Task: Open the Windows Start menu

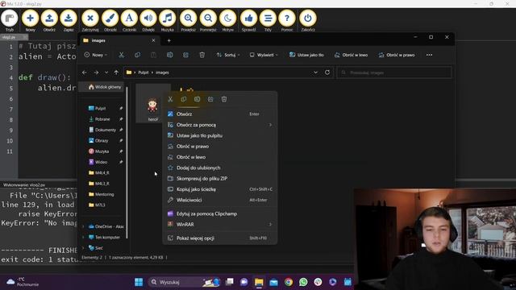Action: (139, 282)
